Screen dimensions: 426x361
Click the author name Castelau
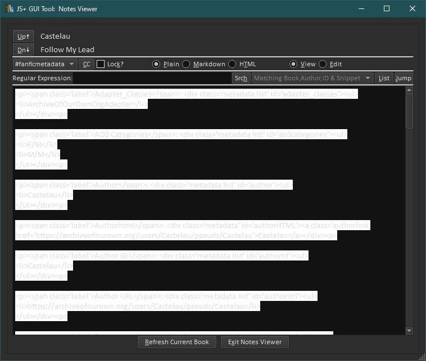55,36
